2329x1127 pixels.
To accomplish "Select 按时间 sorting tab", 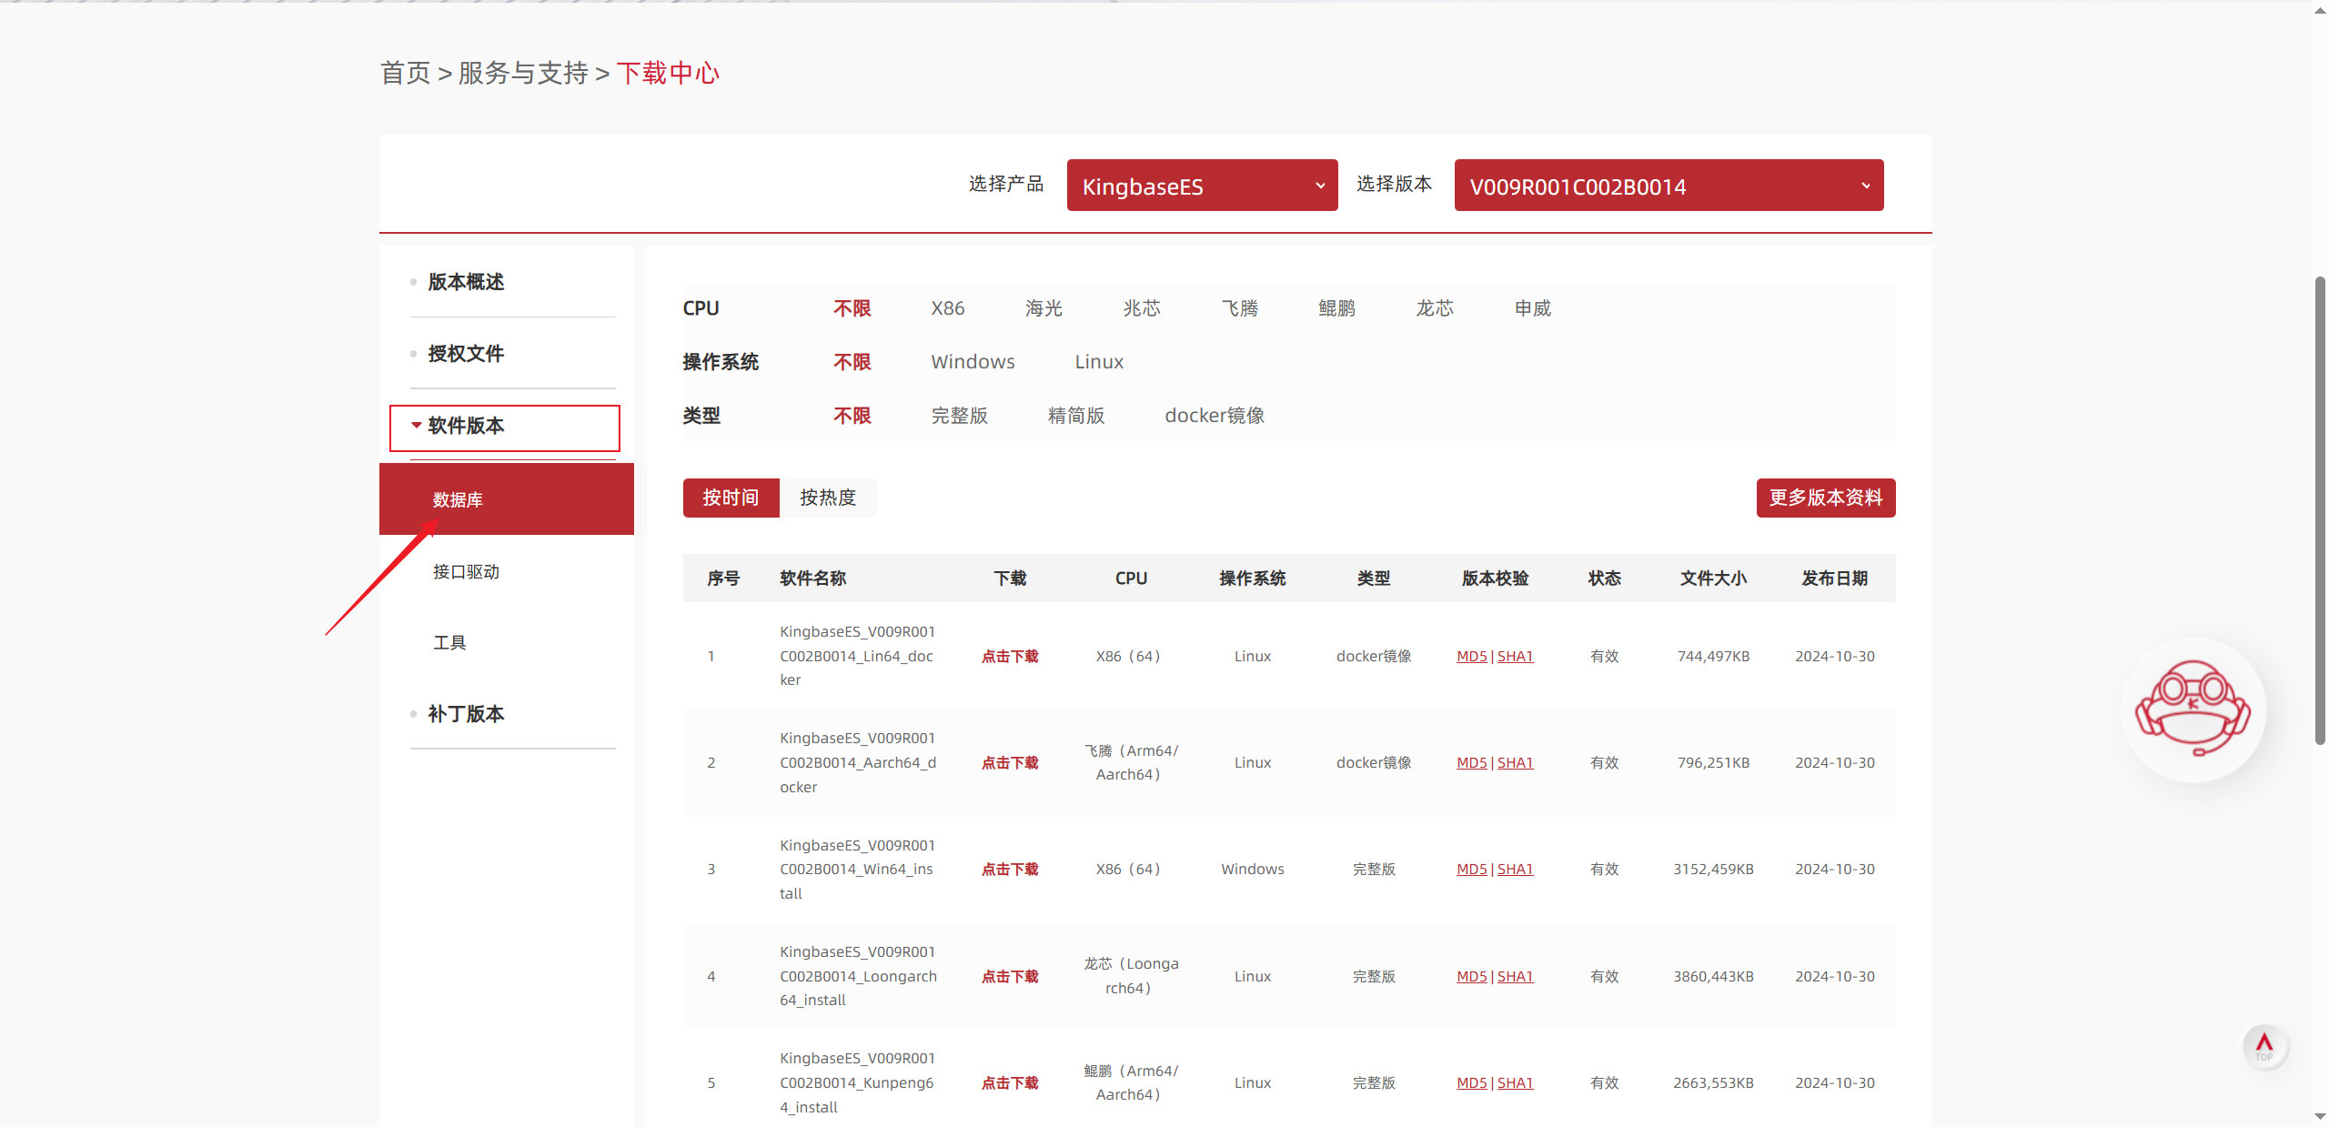I will [731, 498].
